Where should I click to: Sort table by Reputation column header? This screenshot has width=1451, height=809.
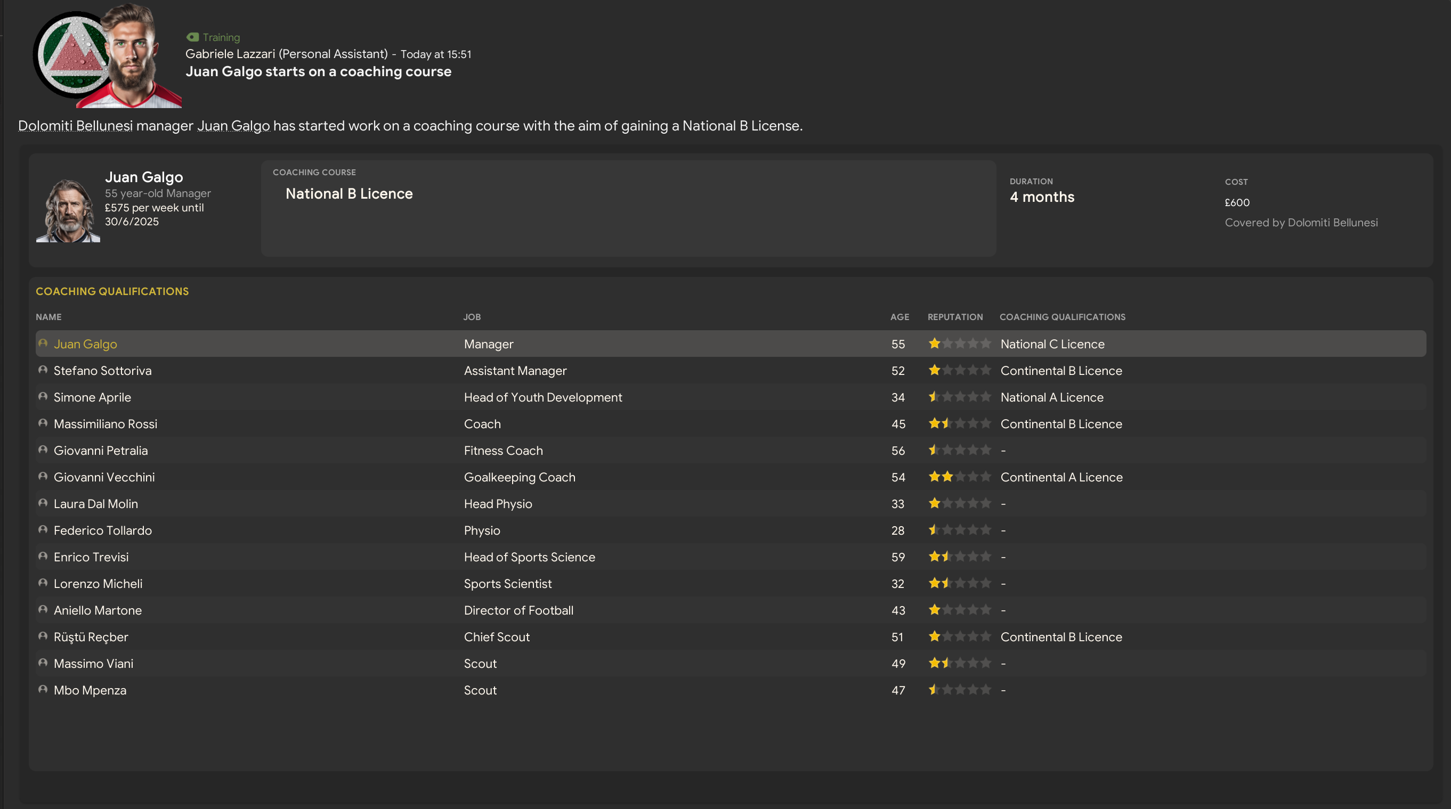coord(955,317)
